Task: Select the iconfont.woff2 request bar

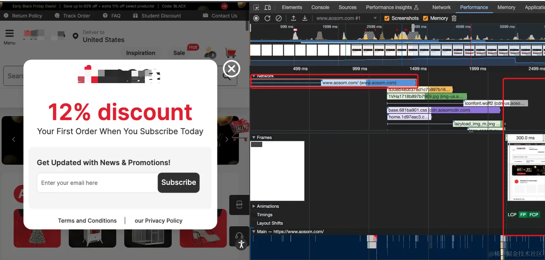Action: click(x=496, y=104)
